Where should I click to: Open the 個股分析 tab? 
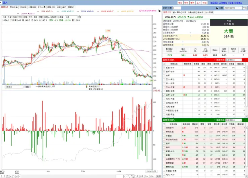[51, 7]
